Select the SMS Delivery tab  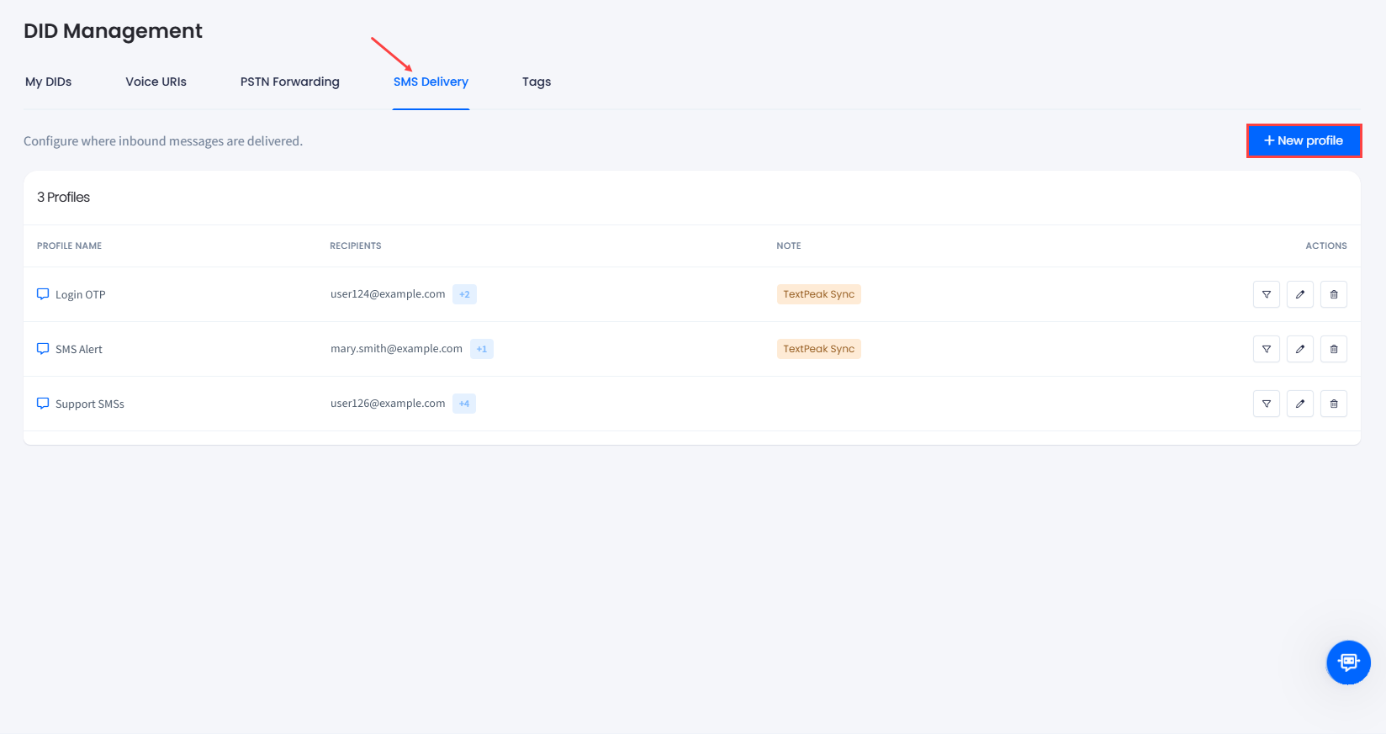[431, 82]
